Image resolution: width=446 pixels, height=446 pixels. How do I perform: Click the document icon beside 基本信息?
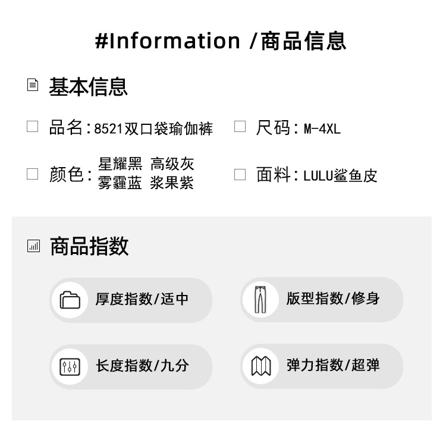(x=33, y=85)
